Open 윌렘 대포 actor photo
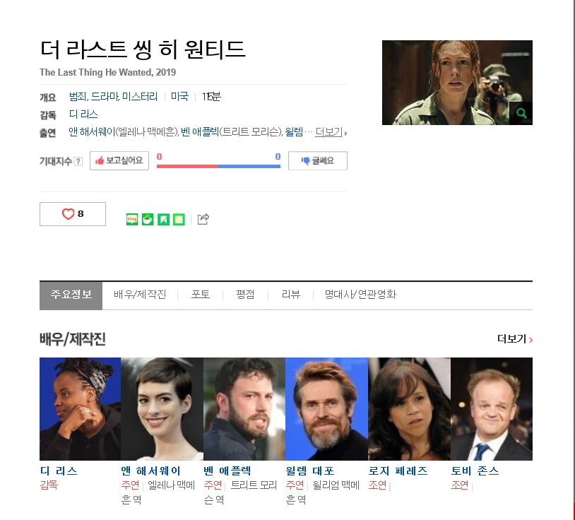Viewport: 575px width, 520px height. pos(326,409)
